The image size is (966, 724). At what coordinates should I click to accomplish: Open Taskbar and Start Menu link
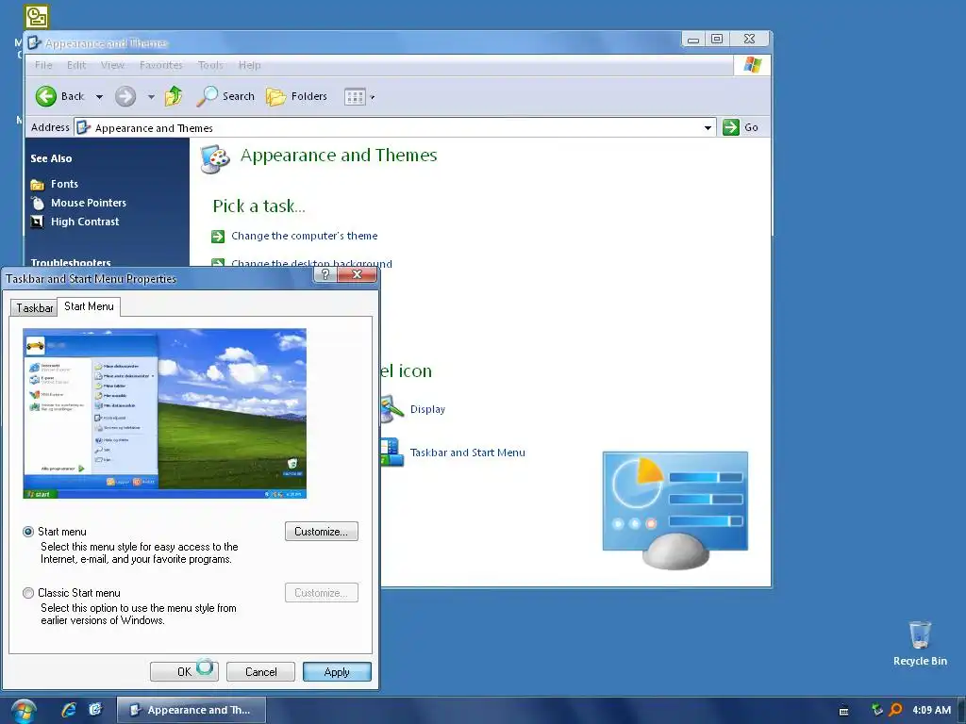(468, 452)
